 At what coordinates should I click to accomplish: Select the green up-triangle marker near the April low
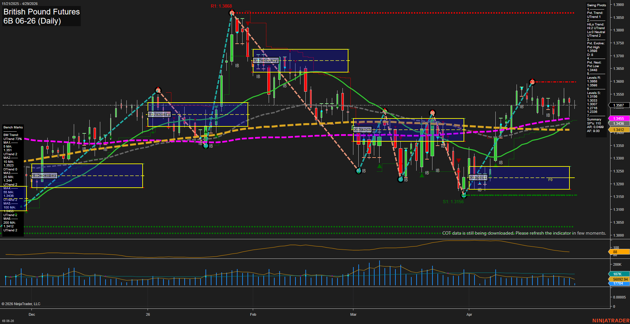click(496, 164)
